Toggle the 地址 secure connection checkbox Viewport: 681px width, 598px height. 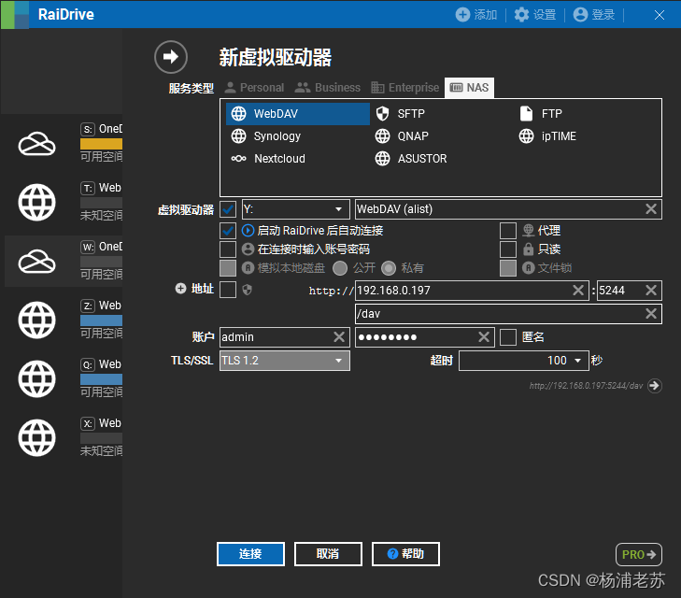coord(228,290)
